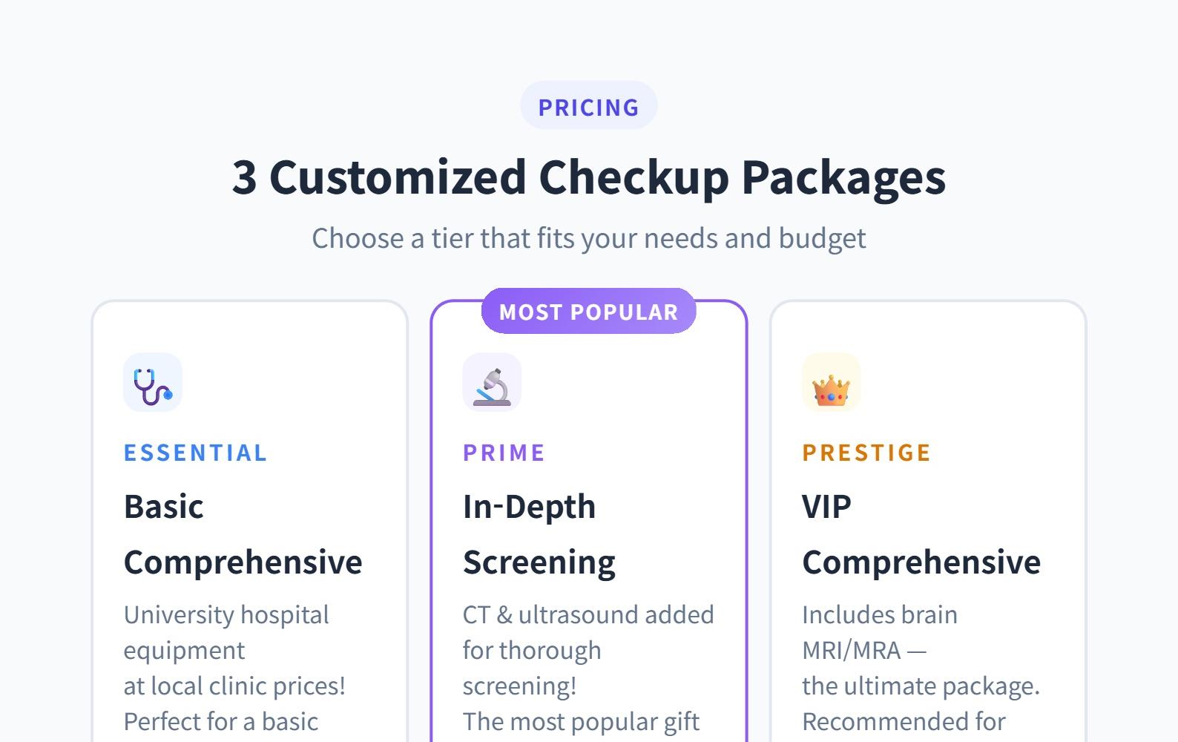Click the PRIME tier label
Viewport: 1178px width, 742px height.
tap(504, 453)
